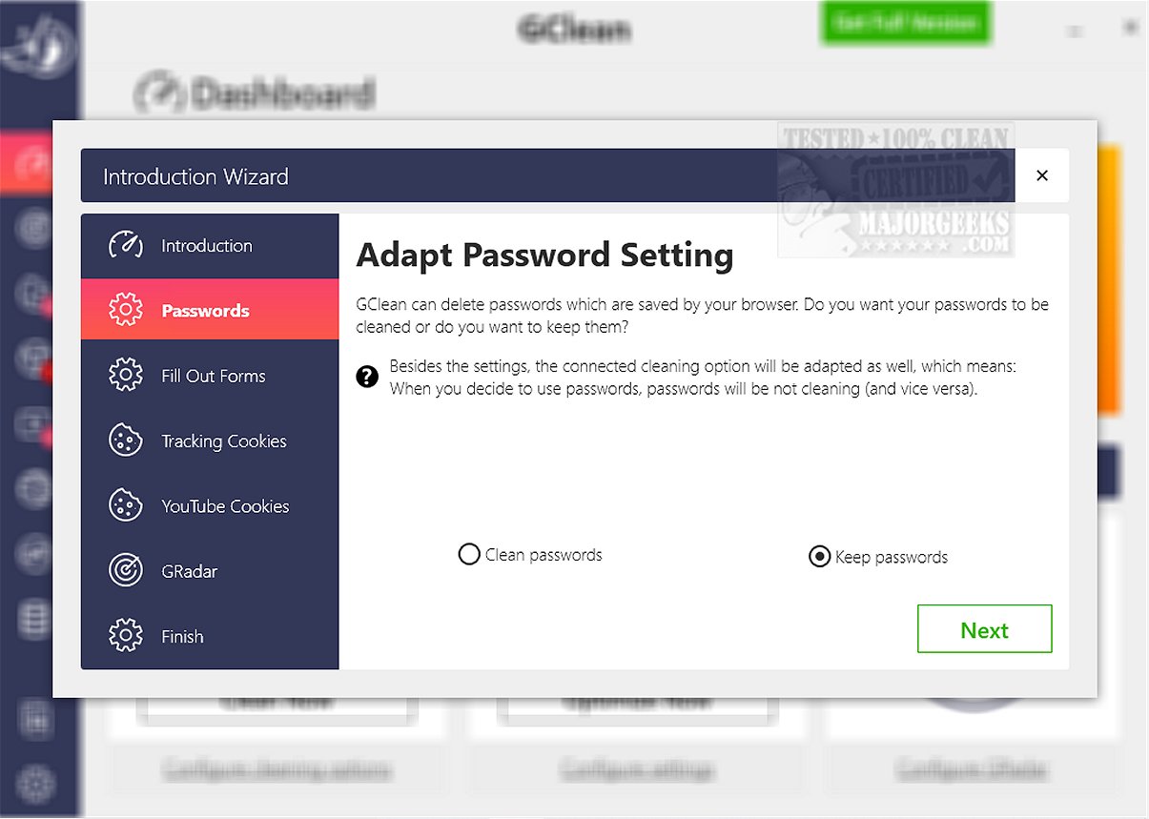Switch to the Fill Out Forms step
The height and width of the screenshot is (819, 1149).
[214, 376]
